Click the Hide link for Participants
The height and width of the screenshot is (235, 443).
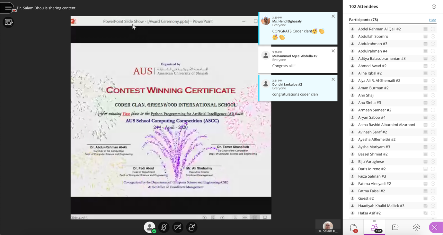(x=432, y=20)
